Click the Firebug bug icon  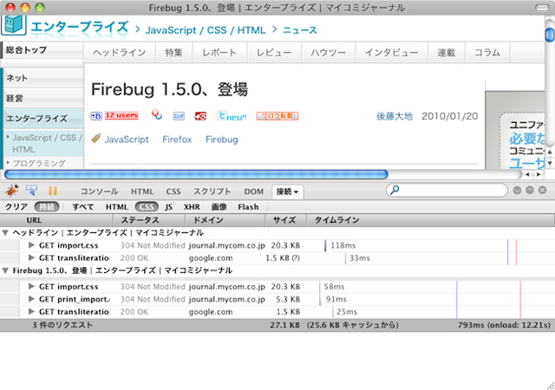12,191
